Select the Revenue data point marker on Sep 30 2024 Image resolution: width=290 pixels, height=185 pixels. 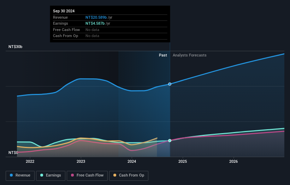(x=170, y=84)
